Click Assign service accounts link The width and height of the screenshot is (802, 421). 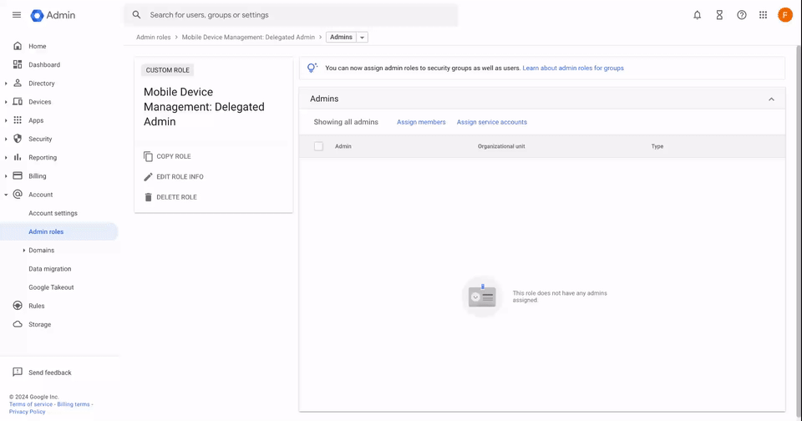click(x=491, y=122)
